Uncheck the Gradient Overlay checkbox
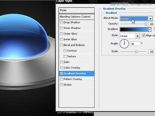The height and width of the screenshot is (116, 155). (x=61, y=73)
